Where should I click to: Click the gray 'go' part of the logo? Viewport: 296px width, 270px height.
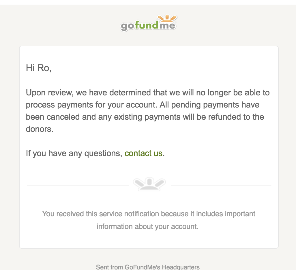(128, 27)
